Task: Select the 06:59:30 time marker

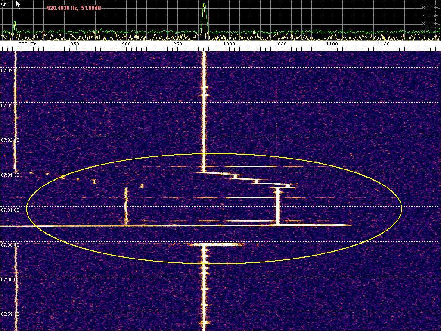Action: 10,314
